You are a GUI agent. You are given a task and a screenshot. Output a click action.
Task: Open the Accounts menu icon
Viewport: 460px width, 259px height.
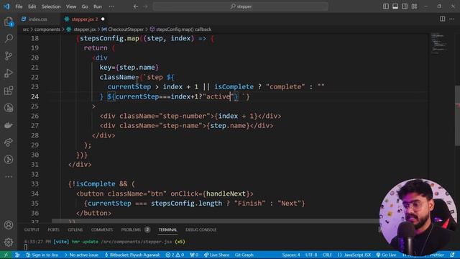9,225
